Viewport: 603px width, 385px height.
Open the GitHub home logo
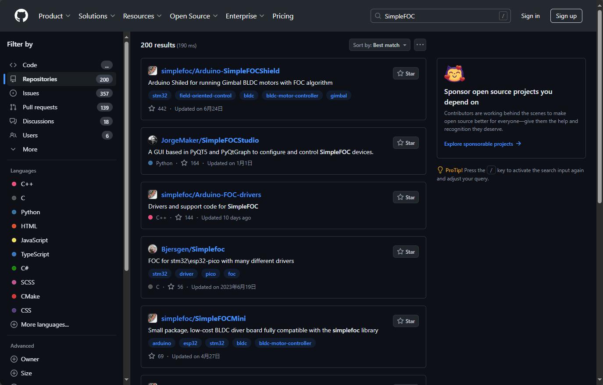click(x=21, y=16)
